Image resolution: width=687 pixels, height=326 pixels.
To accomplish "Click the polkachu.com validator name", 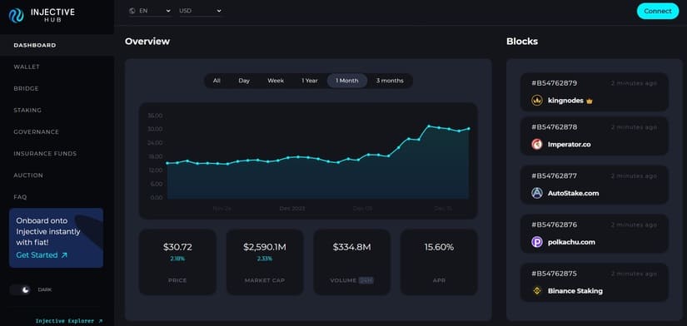I will (571, 242).
